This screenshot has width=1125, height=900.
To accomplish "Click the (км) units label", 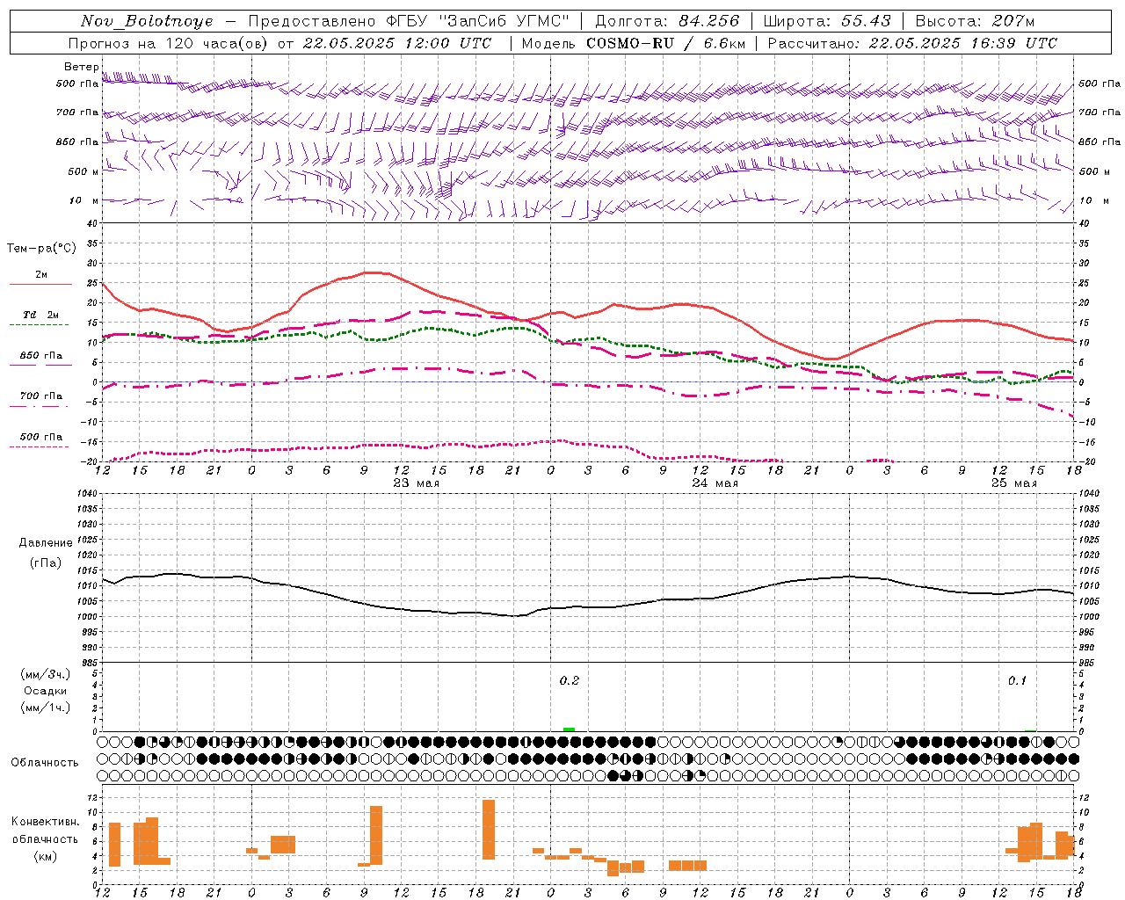I will click(x=45, y=856).
